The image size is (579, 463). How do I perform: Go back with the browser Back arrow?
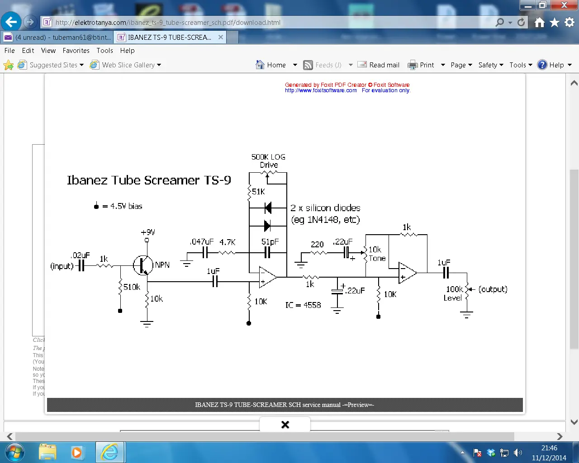(x=11, y=21)
